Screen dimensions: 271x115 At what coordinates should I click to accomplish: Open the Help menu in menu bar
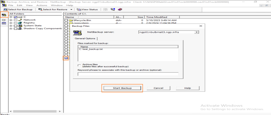point(70,5)
